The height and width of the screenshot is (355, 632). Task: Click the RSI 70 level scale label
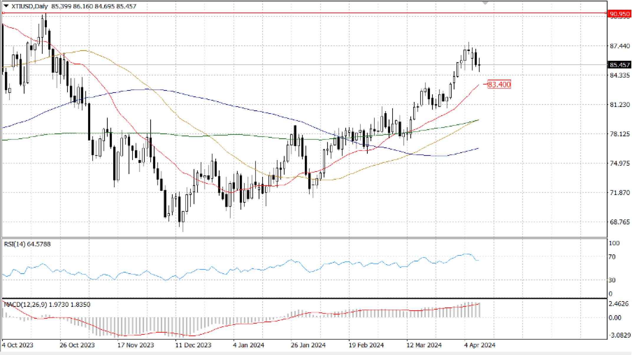(x=612, y=257)
